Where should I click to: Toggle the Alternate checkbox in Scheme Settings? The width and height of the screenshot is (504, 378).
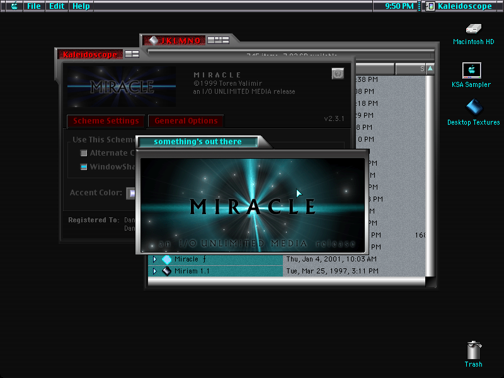[x=84, y=153]
